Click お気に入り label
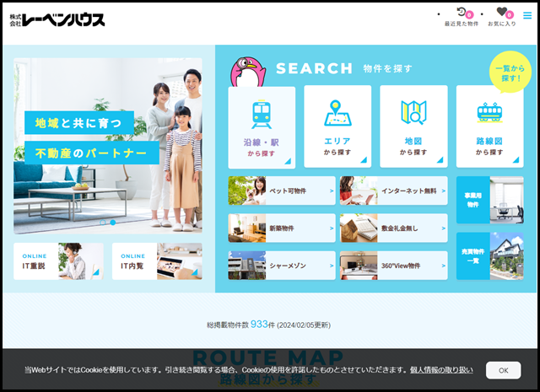 tap(502, 24)
